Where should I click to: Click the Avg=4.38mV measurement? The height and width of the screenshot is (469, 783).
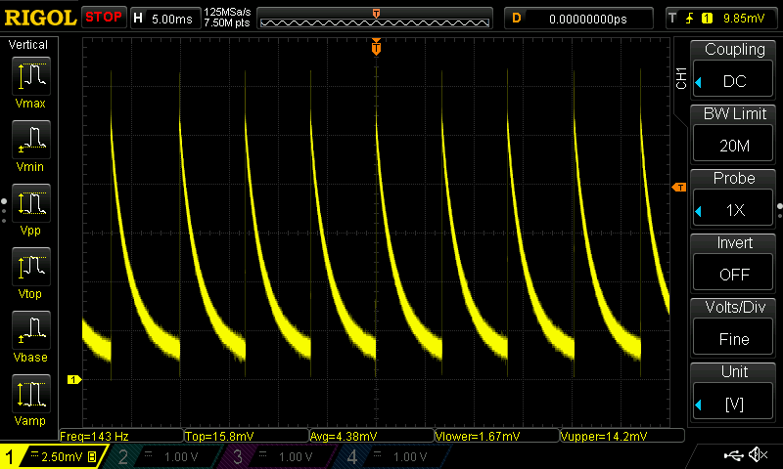pyautogui.click(x=372, y=436)
